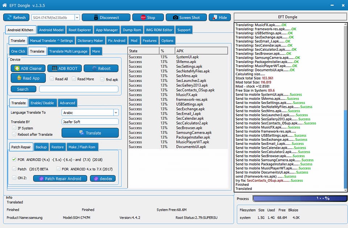The width and height of the screenshot is (348, 228).
Task: Check the Patch (2017) BETA box
Action: coord(14,169)
